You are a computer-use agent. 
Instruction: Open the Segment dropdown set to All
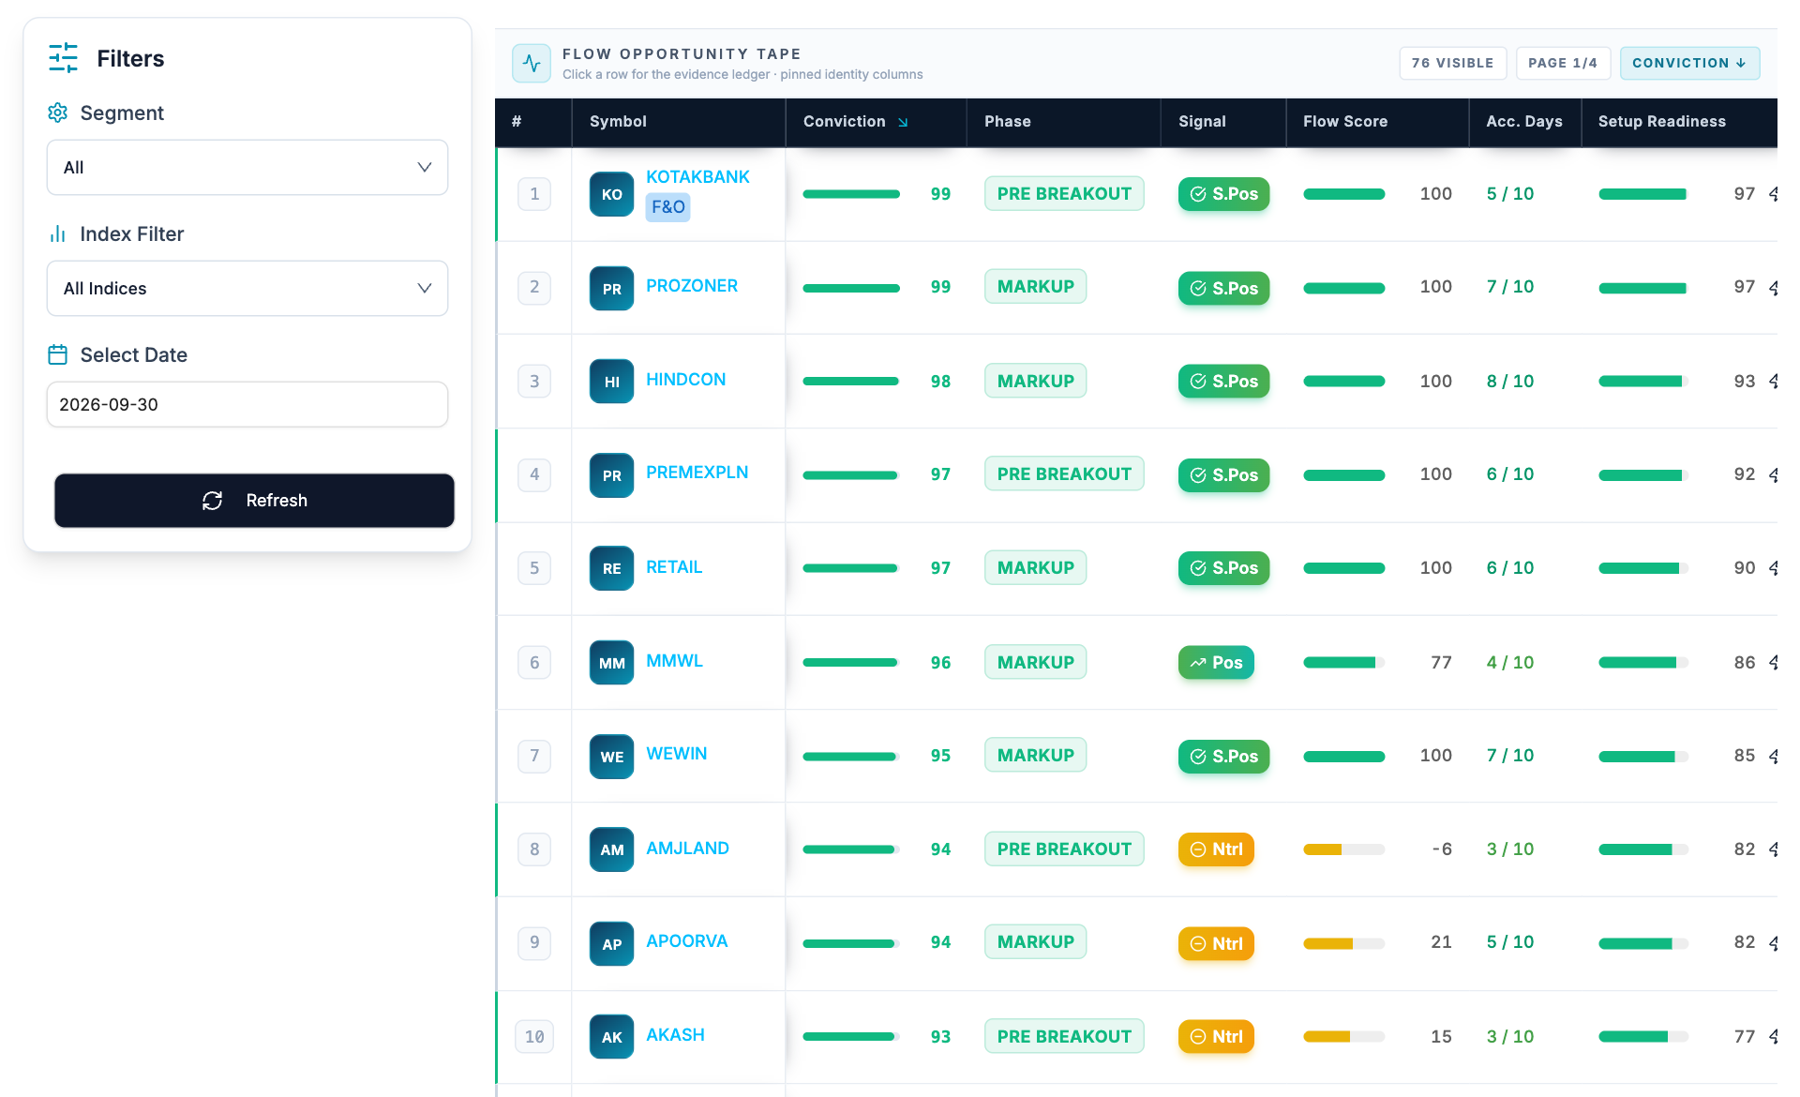click(x=247, y=167)
